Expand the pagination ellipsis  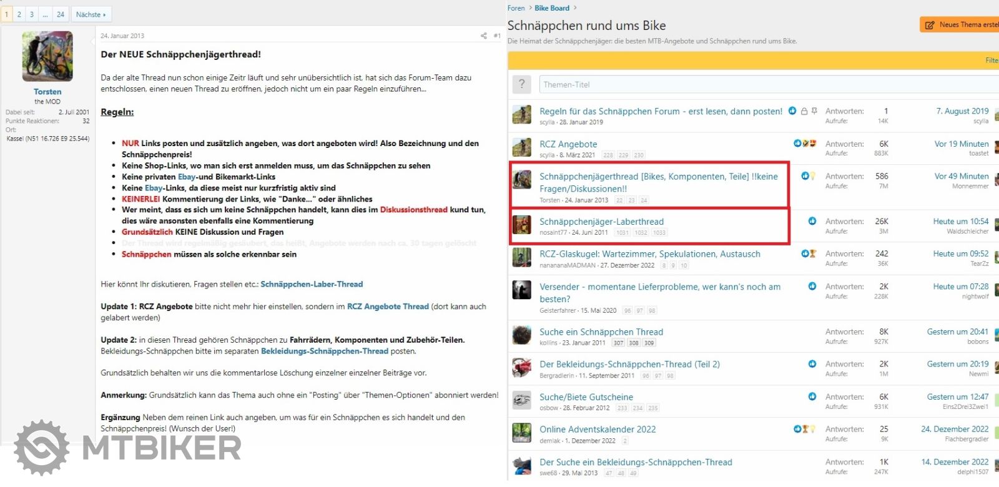click(45, 14)
